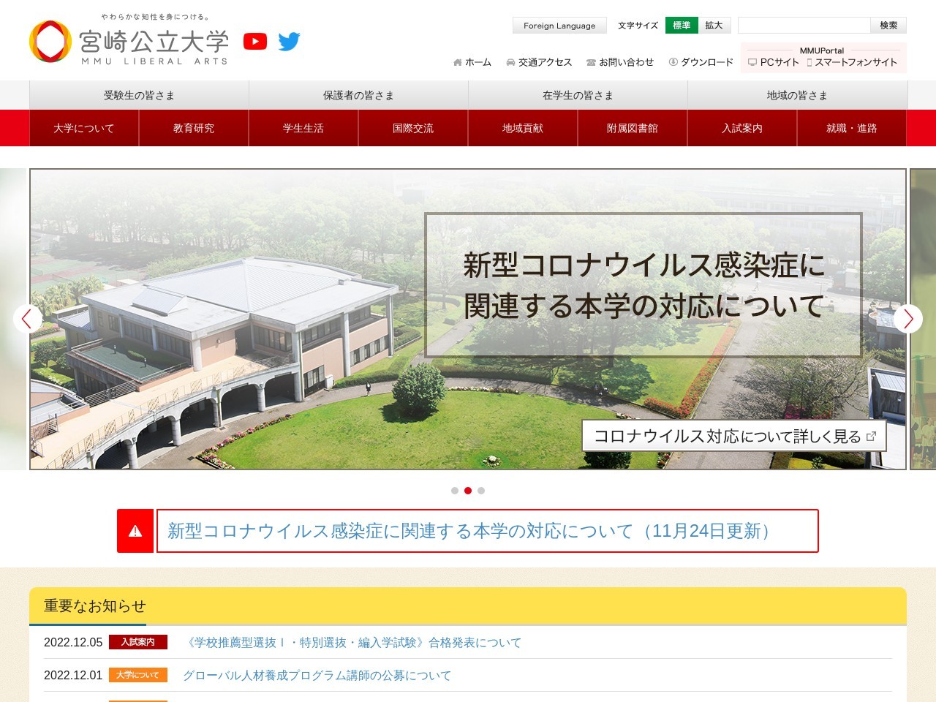The width and height of the screenshot is (936, 702).
Task: Go to previous slide with left arrow
Action: [27, 319]
